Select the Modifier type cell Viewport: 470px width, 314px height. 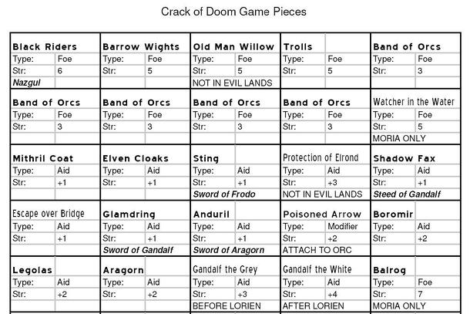343,227
